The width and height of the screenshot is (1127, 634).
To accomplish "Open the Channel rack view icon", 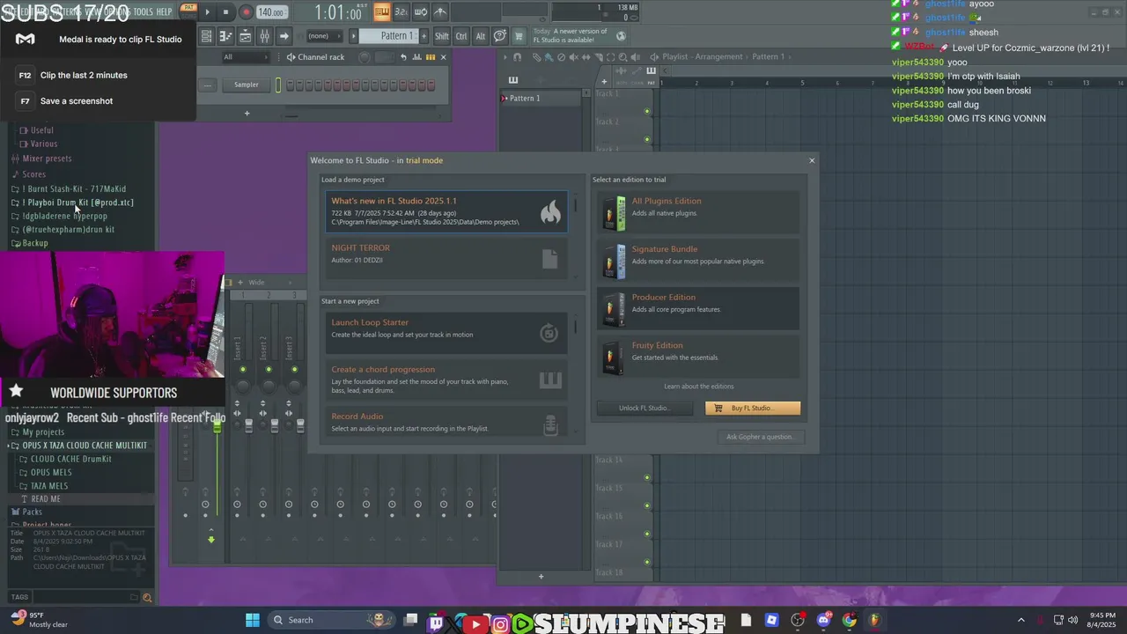I will (245, 36).
